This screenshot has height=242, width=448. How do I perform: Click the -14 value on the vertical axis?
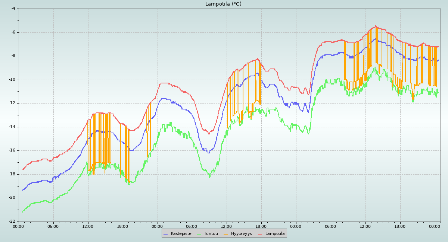pos(12,127)
